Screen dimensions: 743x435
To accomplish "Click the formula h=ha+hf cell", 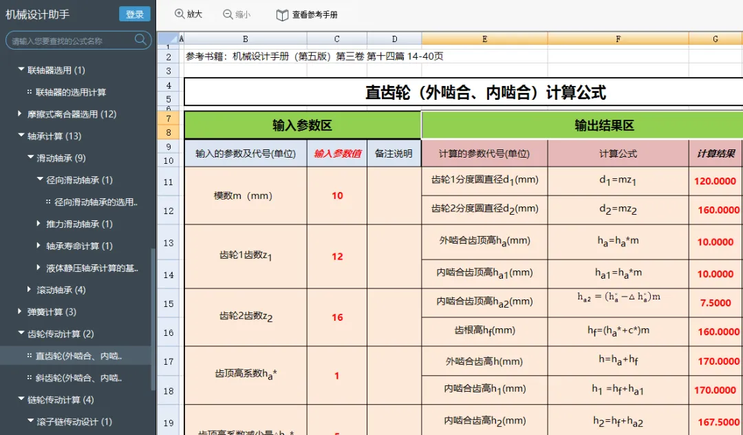I will coord(618,361).
